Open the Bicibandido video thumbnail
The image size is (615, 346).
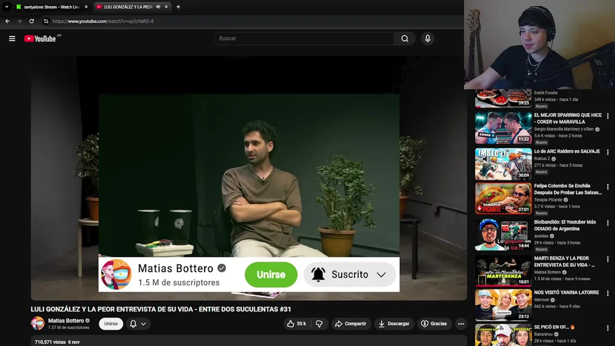(x=504, y=235)
